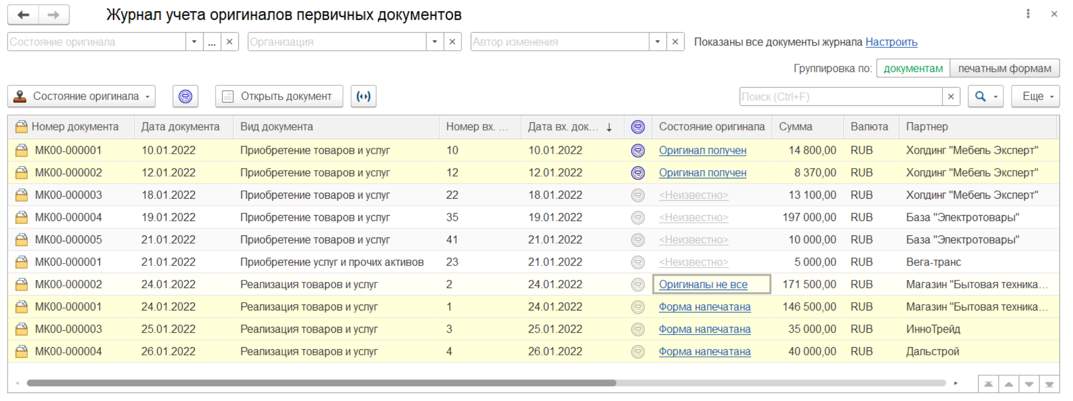Toggle the EDO status icon for document dated 10.01.2022
The image size is (1073, 401).
click(x=637, y=150)
